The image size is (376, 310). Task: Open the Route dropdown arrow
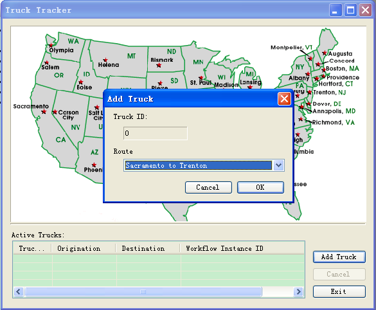278,165
